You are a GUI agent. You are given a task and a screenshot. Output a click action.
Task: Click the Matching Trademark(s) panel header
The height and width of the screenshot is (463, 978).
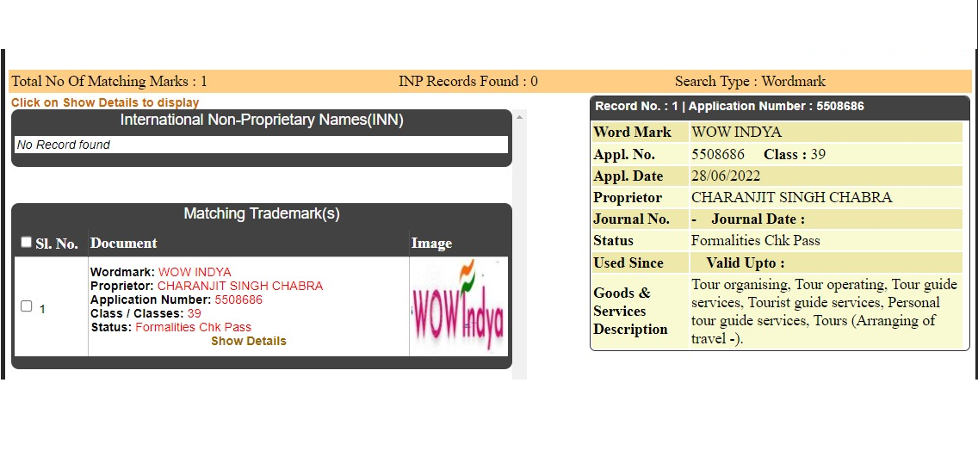(x=262, y=213)
